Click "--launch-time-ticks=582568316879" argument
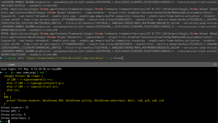 [109, 44]
